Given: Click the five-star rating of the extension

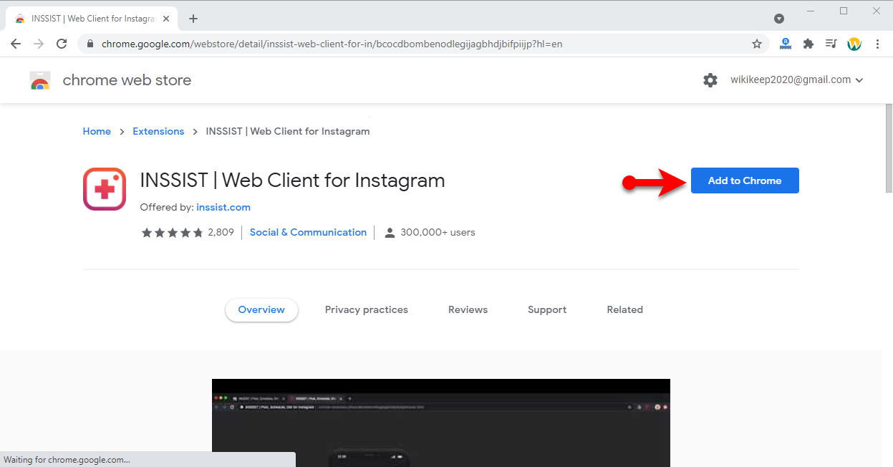Looking at the screenshot, I should [173, 233].
